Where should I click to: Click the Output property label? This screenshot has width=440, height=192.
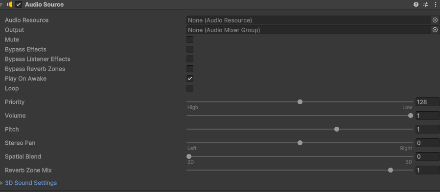[15, 30]
